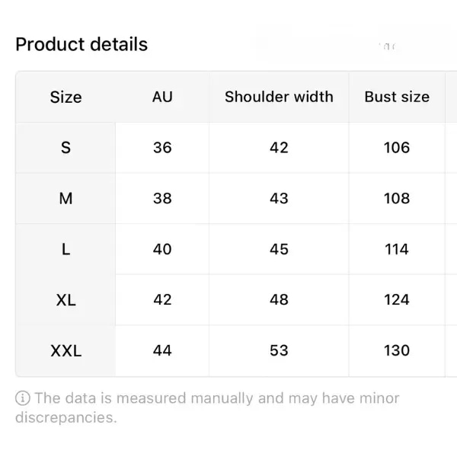Click the Product details heading
The width and height of the screenshot is (457, 457).
[81, 44]
